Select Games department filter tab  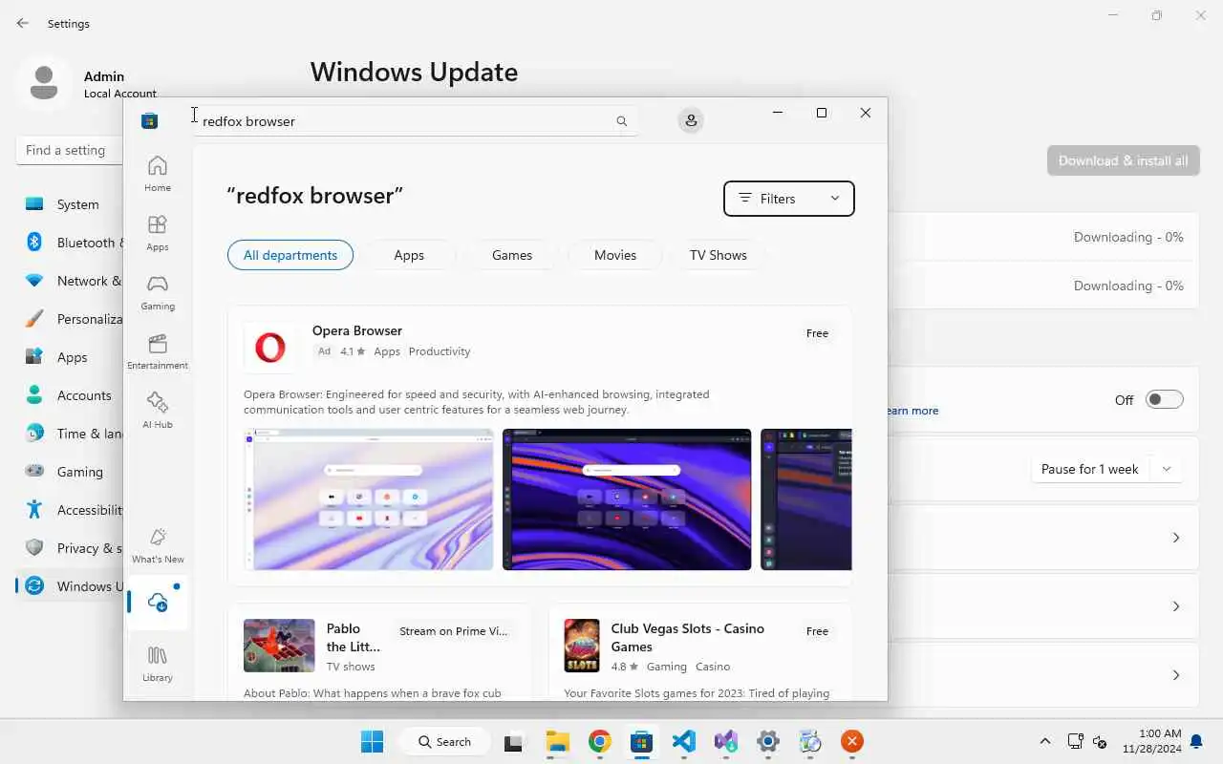(x=512, y=255)
